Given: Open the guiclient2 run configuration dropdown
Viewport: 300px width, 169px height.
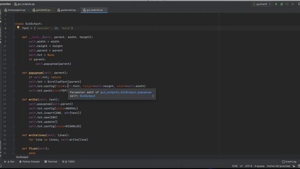Looking at the screenshot, I should pyautogui.click(x=262, y=4).
